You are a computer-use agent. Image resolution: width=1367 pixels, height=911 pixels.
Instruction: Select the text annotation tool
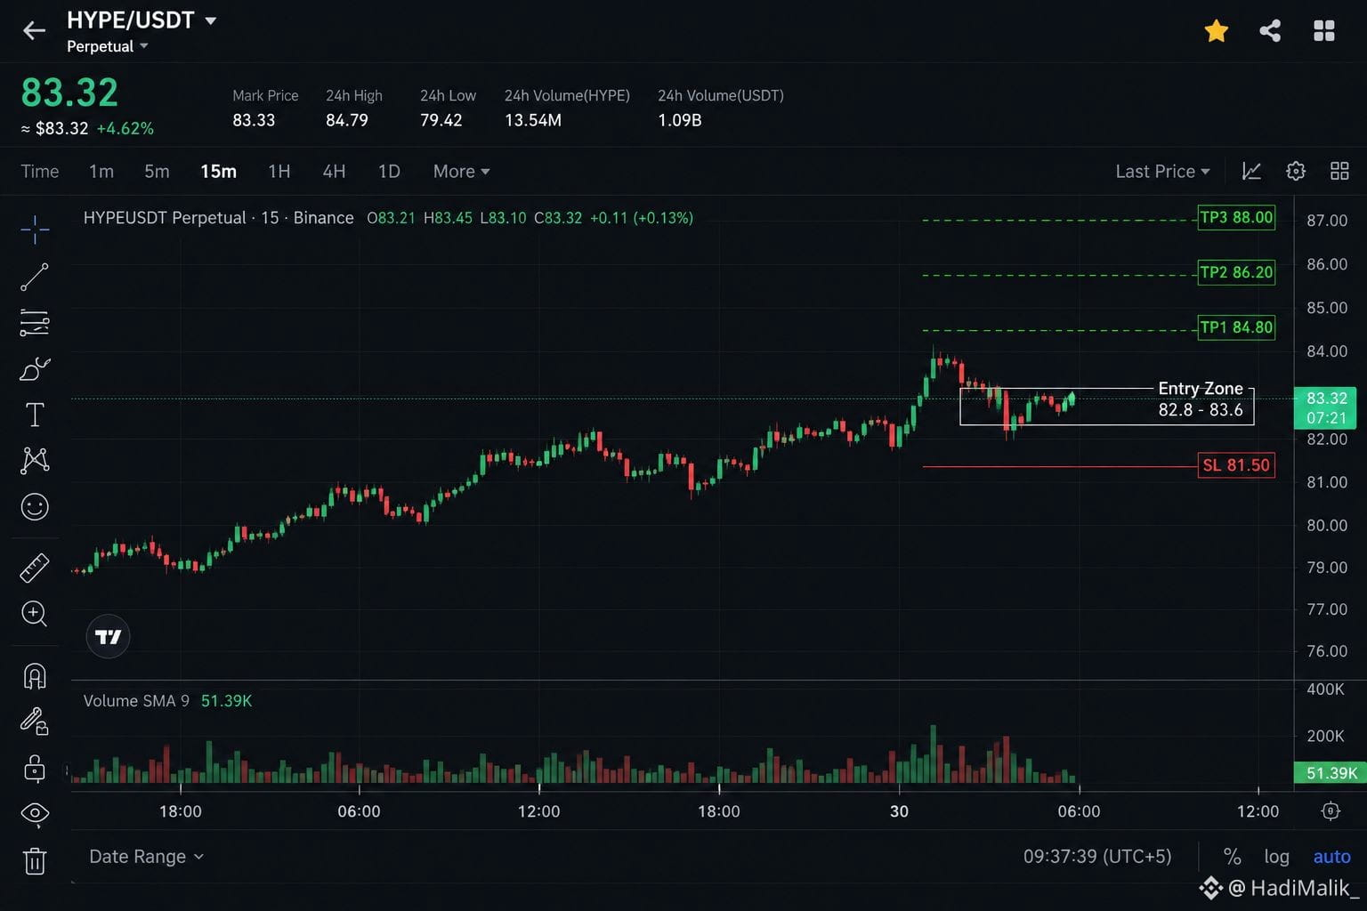tap(35, 415)
